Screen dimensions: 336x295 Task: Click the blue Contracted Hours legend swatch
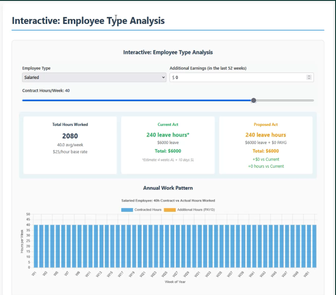pyautogui.click(x=127, y=210)
